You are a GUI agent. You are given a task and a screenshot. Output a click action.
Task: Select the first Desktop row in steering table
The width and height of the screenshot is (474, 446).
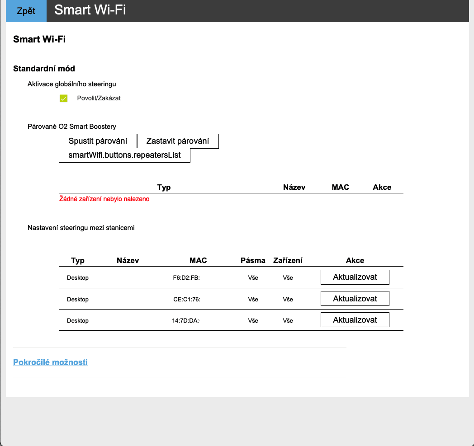tap(78, 277)
